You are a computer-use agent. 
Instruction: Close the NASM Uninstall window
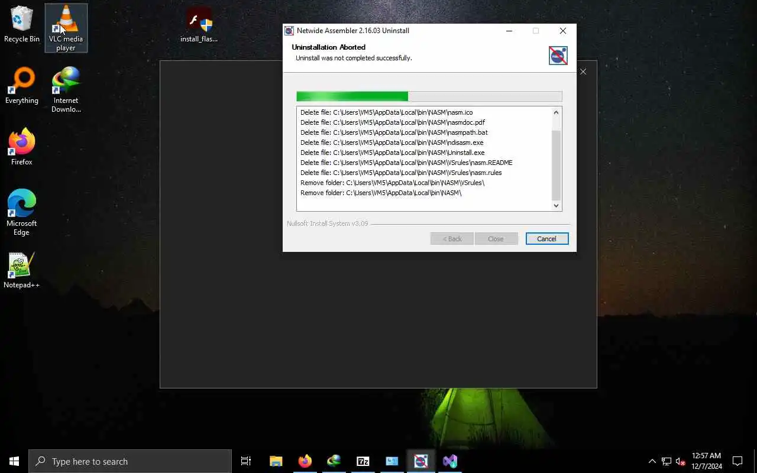tap(563, 31)
